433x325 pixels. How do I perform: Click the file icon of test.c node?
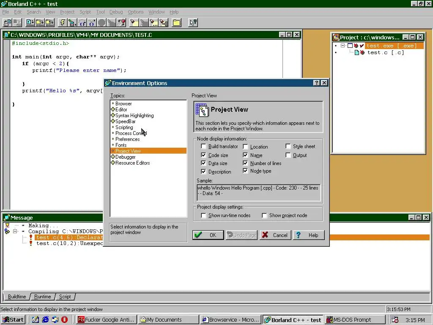[x=357, y=52]
